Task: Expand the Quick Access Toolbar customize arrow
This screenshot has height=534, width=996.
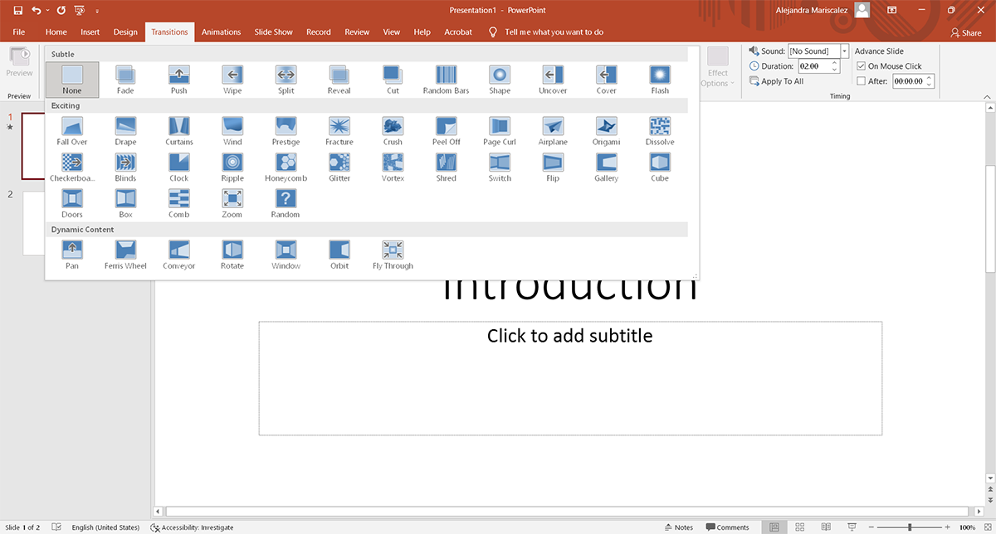Action: tap(98, 11)
